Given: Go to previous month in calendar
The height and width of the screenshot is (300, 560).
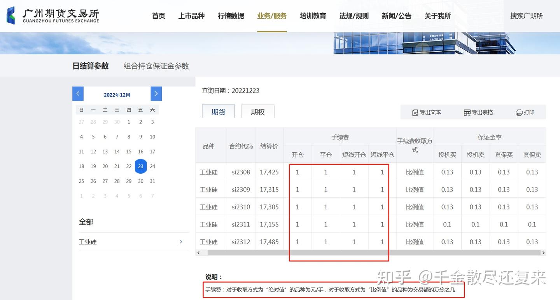Looking at the screenshot, I should (x=78, y=94).
